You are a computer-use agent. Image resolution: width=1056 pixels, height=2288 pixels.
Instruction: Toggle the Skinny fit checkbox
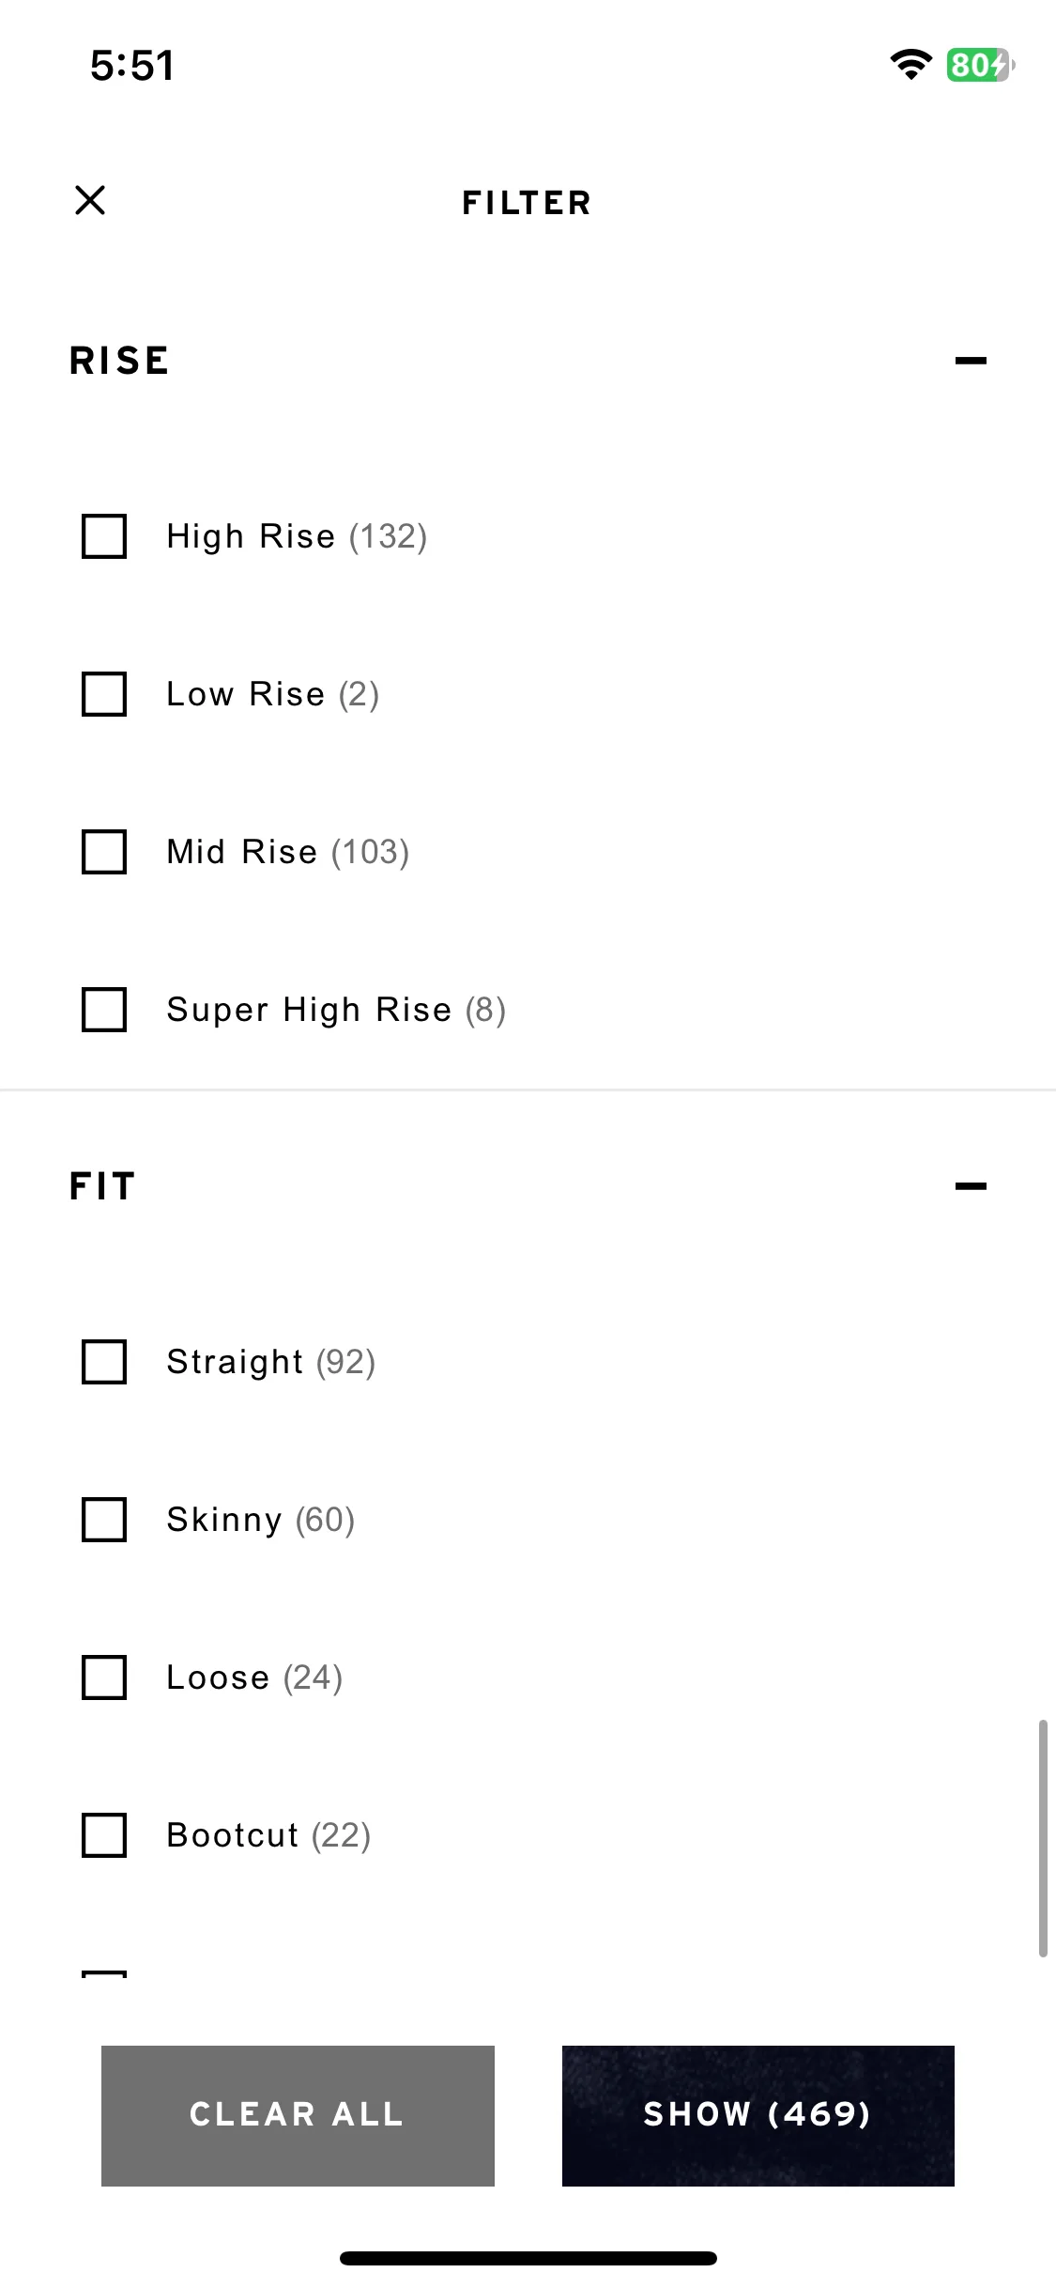click(x=104, y=1520)
